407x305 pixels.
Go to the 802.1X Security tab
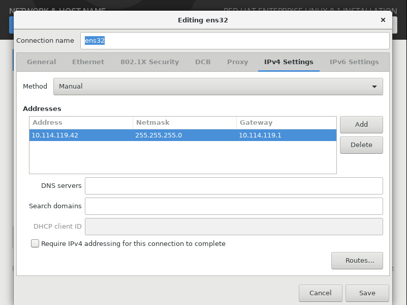[149, 62]
